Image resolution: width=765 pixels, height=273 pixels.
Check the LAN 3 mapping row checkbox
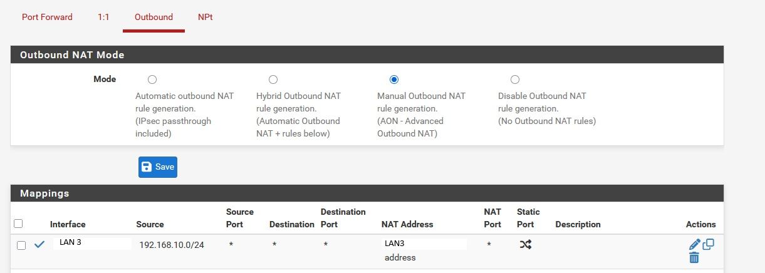pyautogui.click(x=21, y=245)
